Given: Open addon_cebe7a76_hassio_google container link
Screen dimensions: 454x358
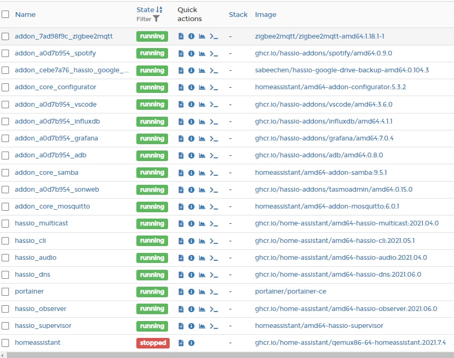Looking at the screenshot, I should pos(72,70).
